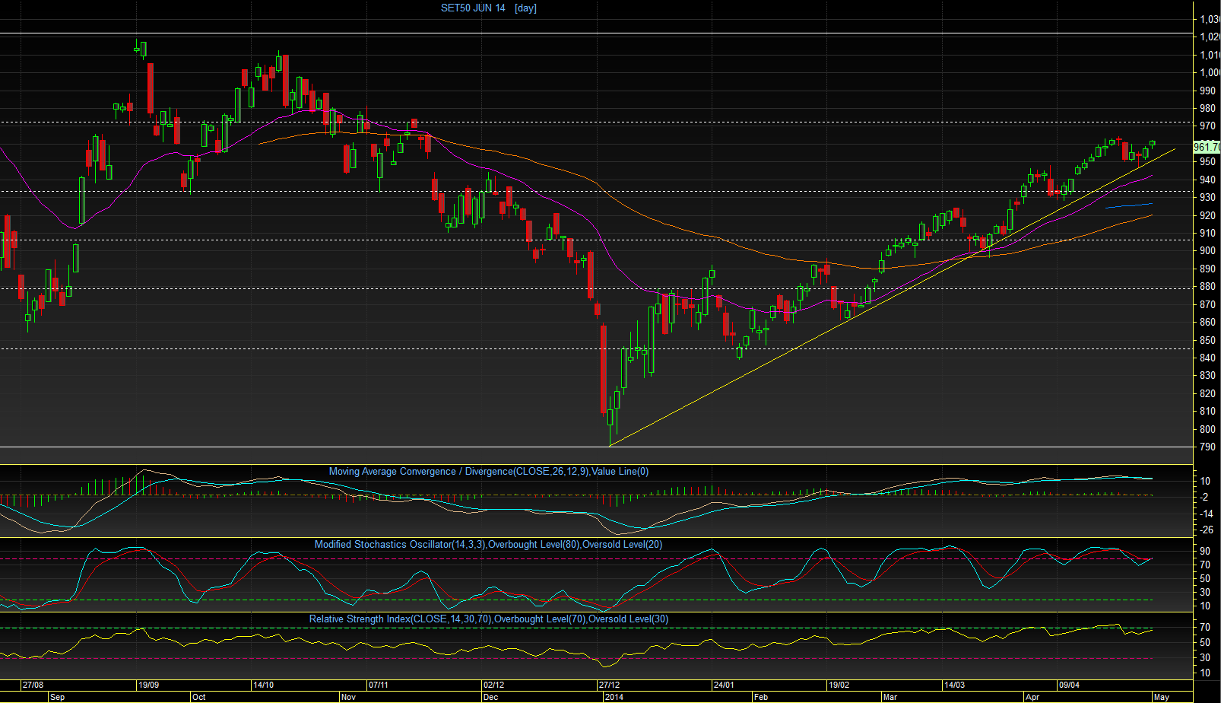
Task: Select the short blue moving average line
Action: (1129, 205)
